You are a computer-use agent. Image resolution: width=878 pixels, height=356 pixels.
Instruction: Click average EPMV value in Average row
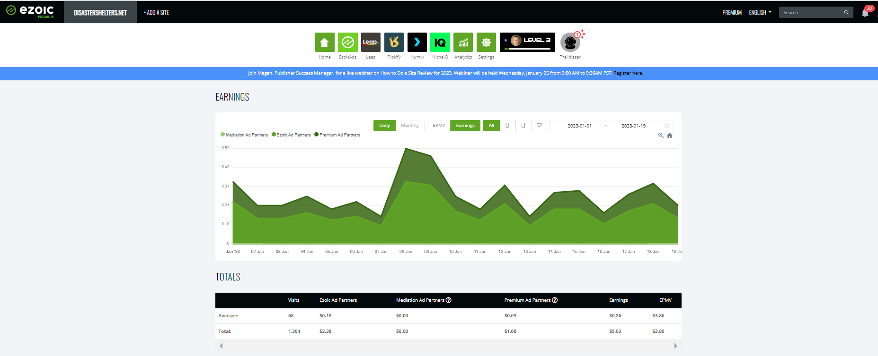[x=658, y=316]
